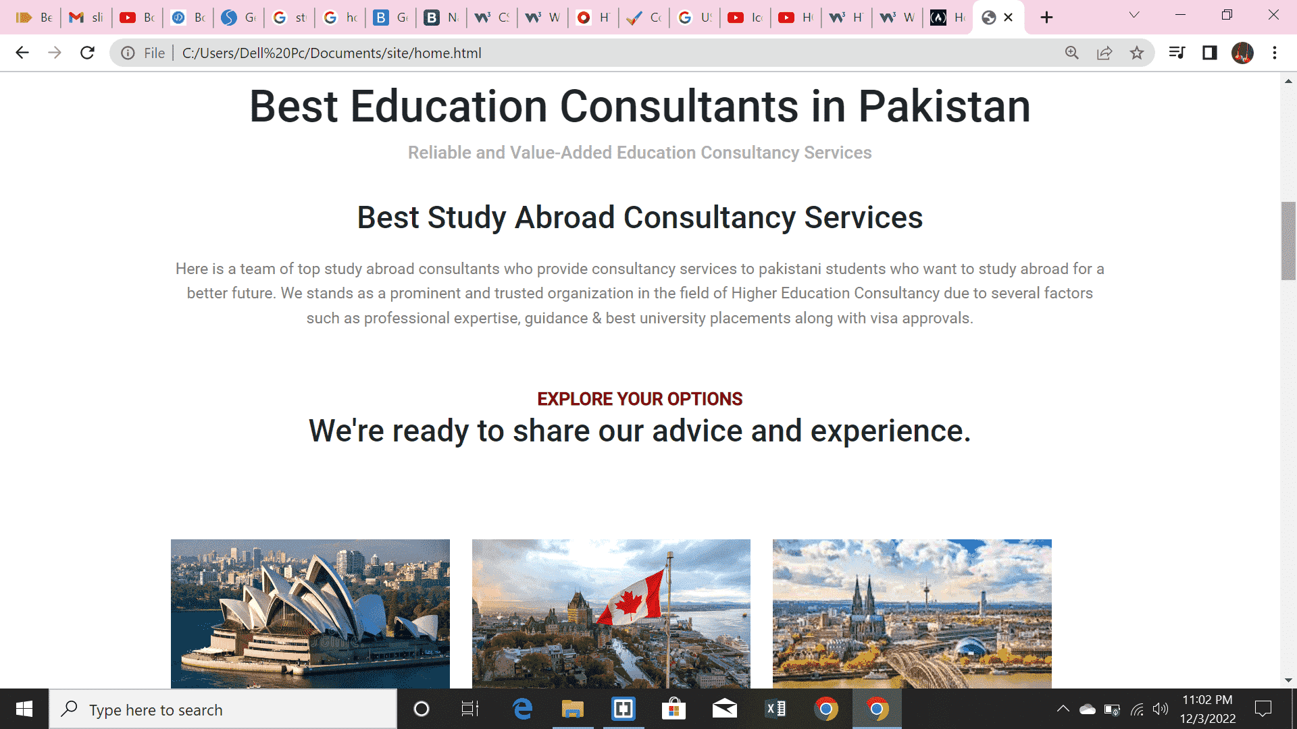
Task: Open a new tab with the plus button
Action: coord(1046,18)
